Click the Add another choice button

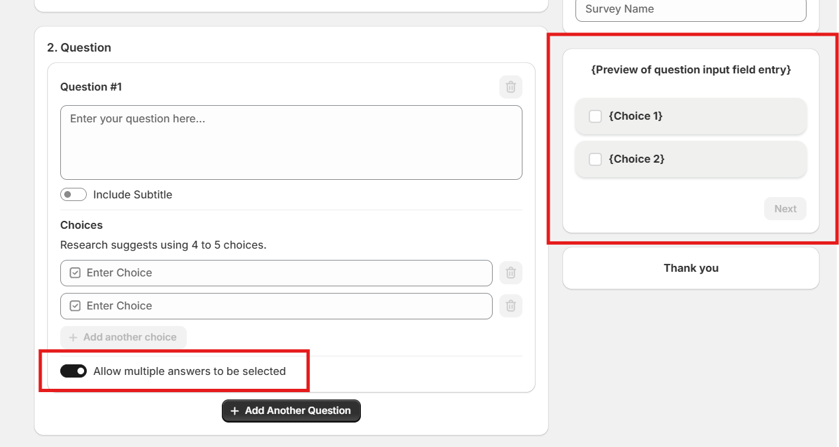(123, 337)
